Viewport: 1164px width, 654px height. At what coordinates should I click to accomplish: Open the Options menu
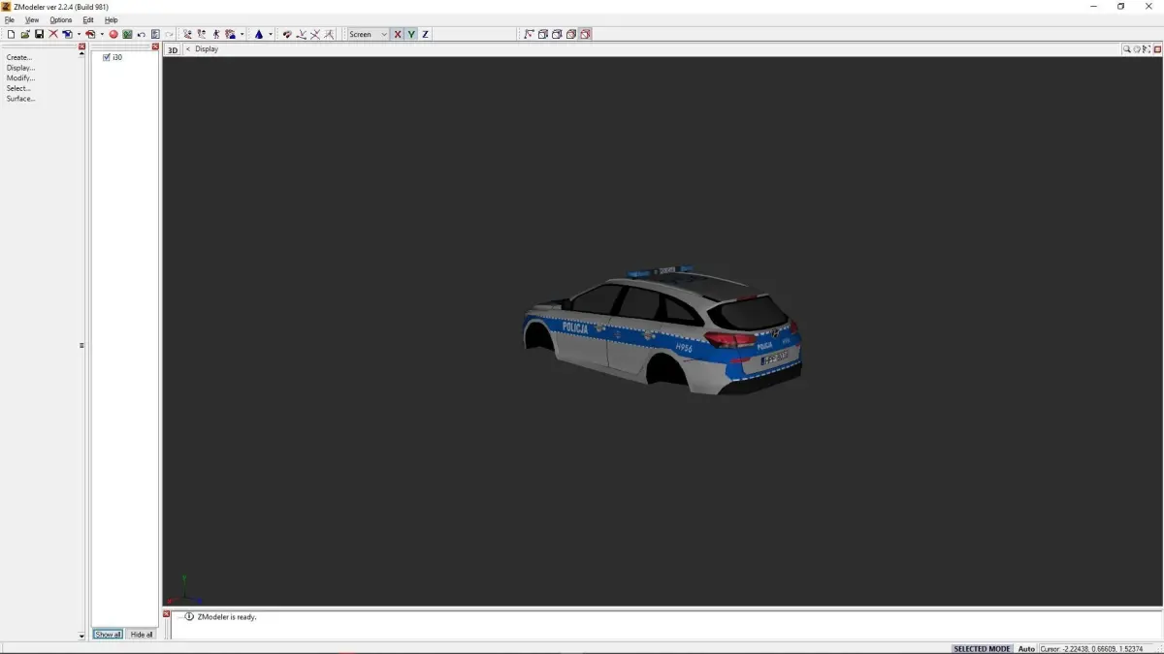click(x=61, y=20)
